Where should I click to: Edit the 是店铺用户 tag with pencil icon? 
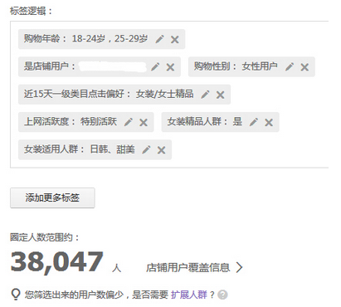[155, 66]
